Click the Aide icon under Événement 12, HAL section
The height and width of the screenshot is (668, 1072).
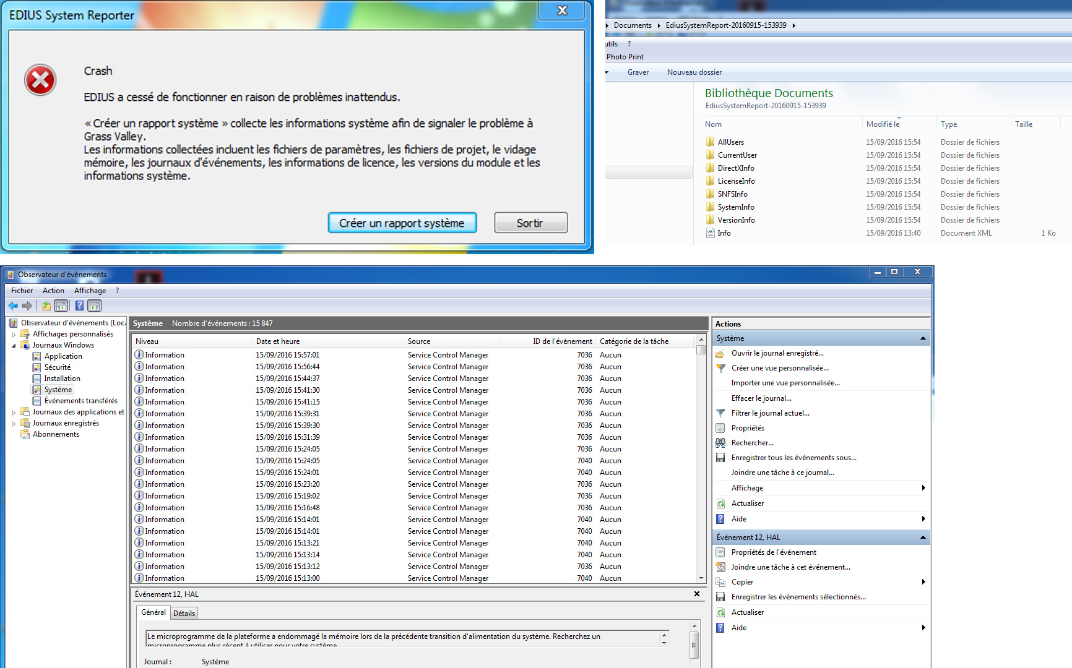(x=720, y=628)
